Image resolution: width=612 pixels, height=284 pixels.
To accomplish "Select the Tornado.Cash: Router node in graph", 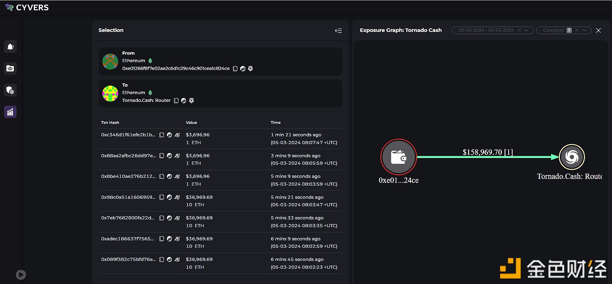I will (x=572, y=157).
